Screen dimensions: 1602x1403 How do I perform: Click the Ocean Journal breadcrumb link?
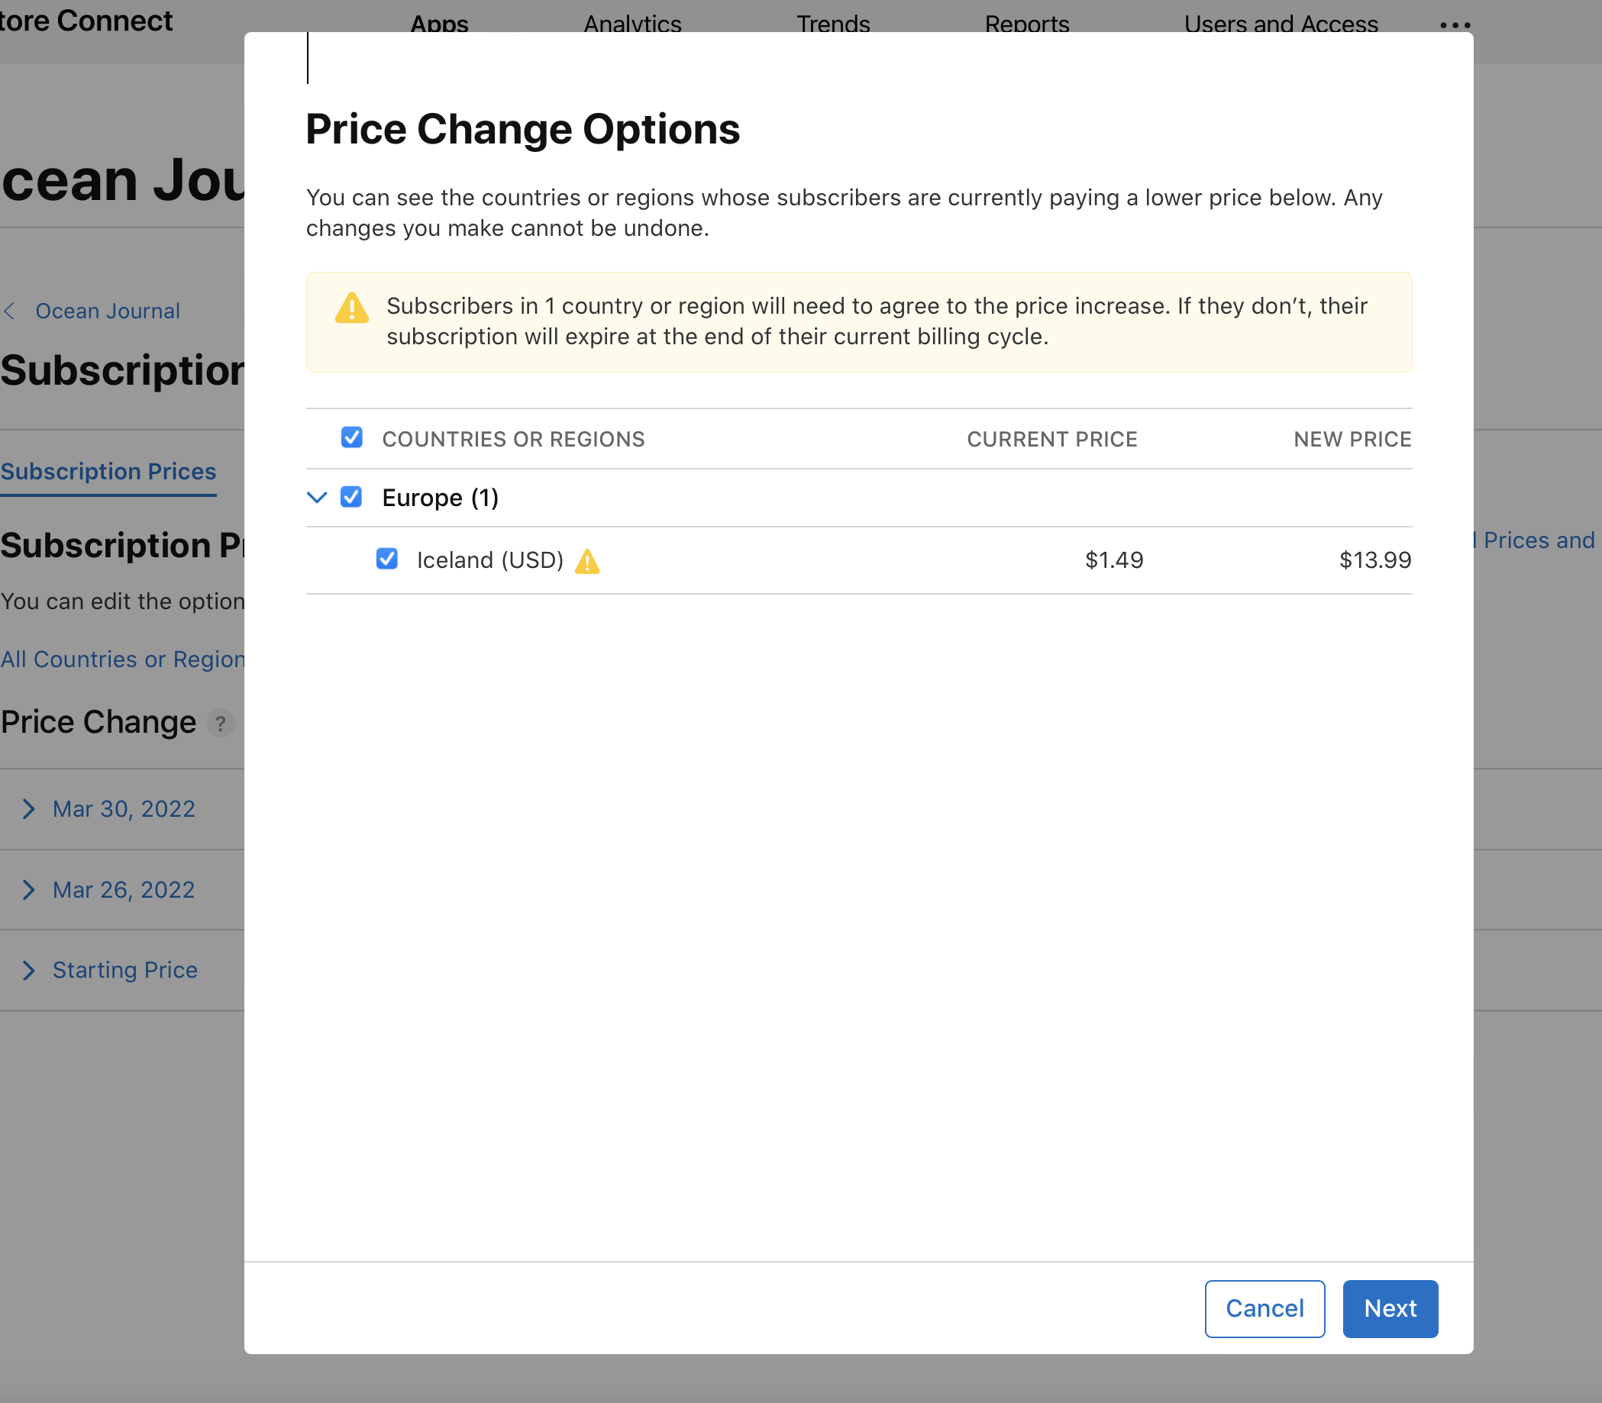pyautogui.click(x=107, y=311)
